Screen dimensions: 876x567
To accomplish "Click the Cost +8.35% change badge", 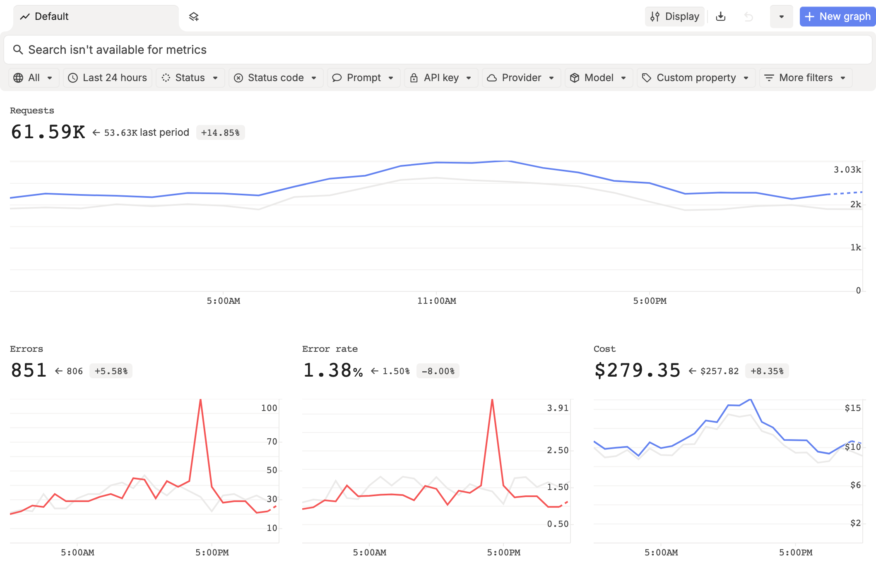I will 767,371.
